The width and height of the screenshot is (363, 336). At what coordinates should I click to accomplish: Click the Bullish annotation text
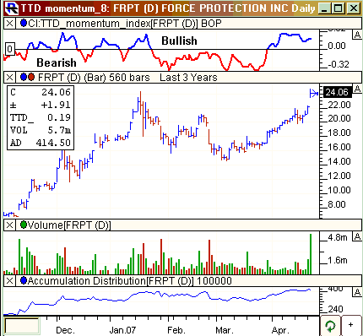point(179,41)
